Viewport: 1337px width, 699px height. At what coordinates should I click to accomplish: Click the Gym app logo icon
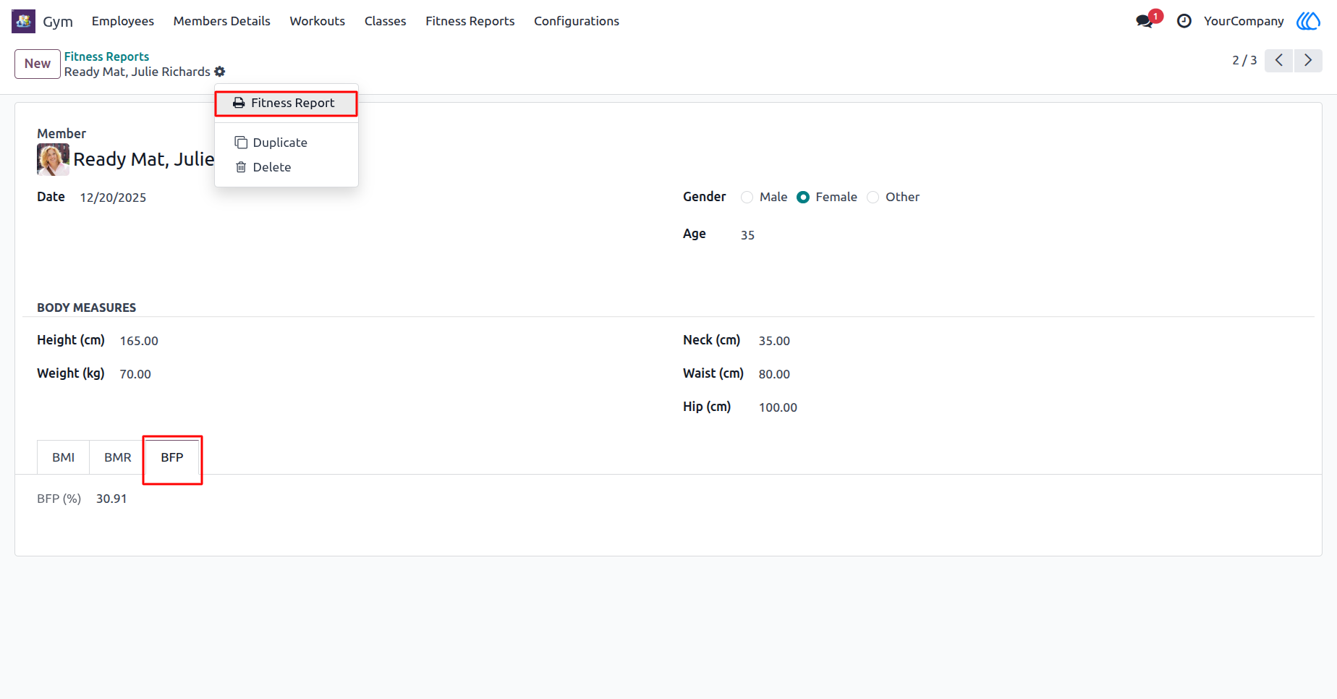[23, 21]
